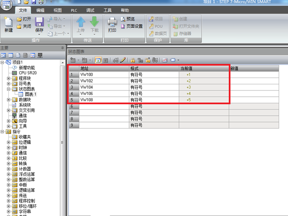Click the 打开 (Open) button
Image resolution: width=288 pixels, height=216 pixels.
[24, 19]
